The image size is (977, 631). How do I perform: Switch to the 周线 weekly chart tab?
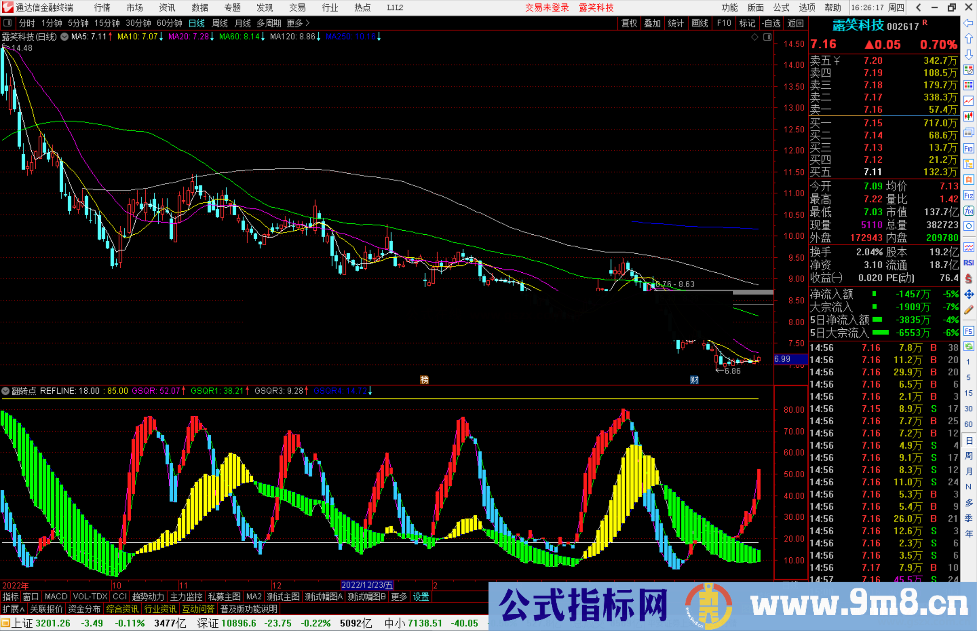220,23
